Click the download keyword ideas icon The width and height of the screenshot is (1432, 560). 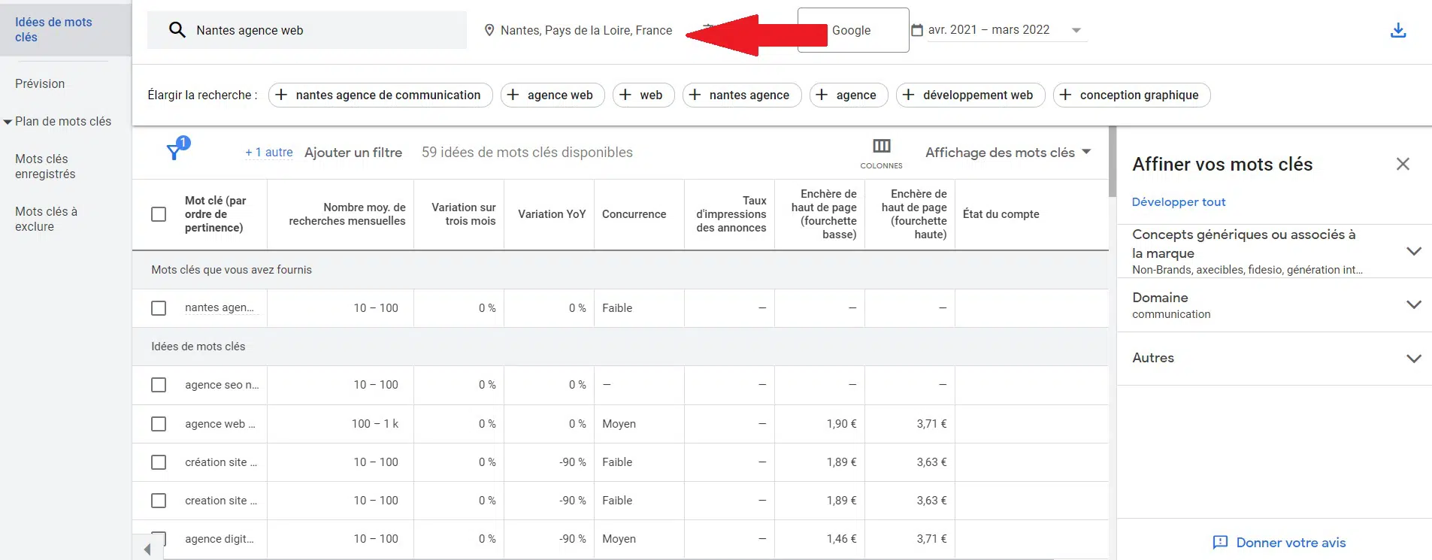coord(1397,30)
